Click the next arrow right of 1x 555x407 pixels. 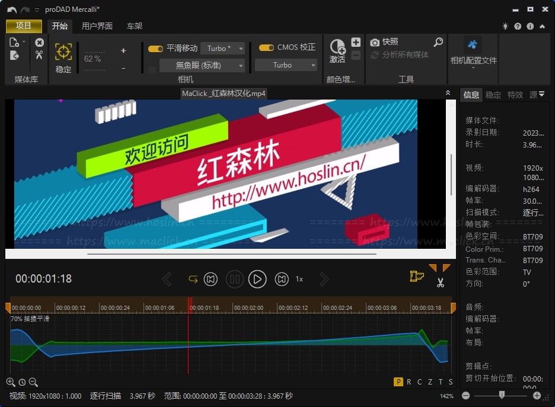pos(324,280)
